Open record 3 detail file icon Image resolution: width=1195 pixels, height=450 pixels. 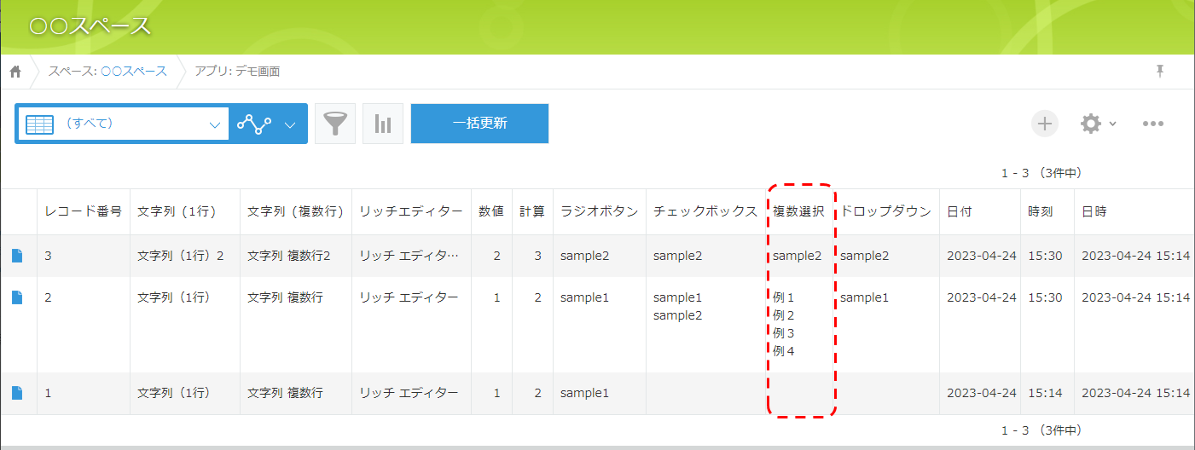click(x=18, y=256)
